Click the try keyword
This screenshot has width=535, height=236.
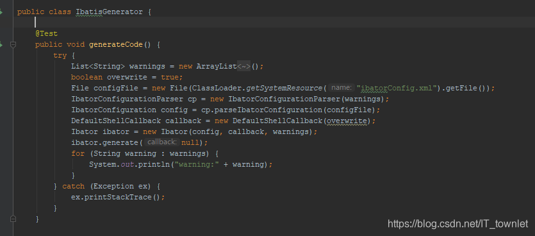(x=60, y=55)
